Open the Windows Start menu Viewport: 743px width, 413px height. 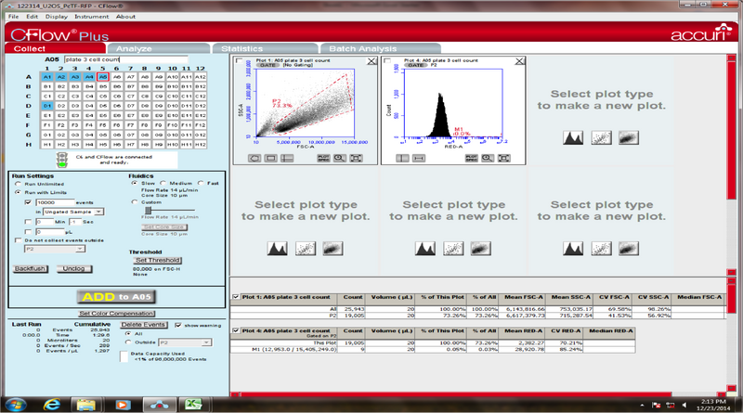click(15, 405)
